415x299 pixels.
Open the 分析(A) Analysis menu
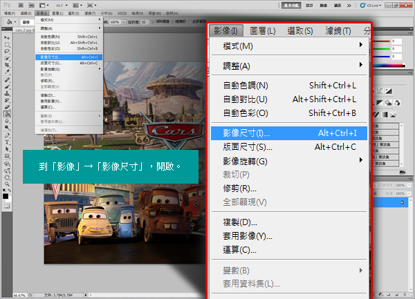[107, 13]
